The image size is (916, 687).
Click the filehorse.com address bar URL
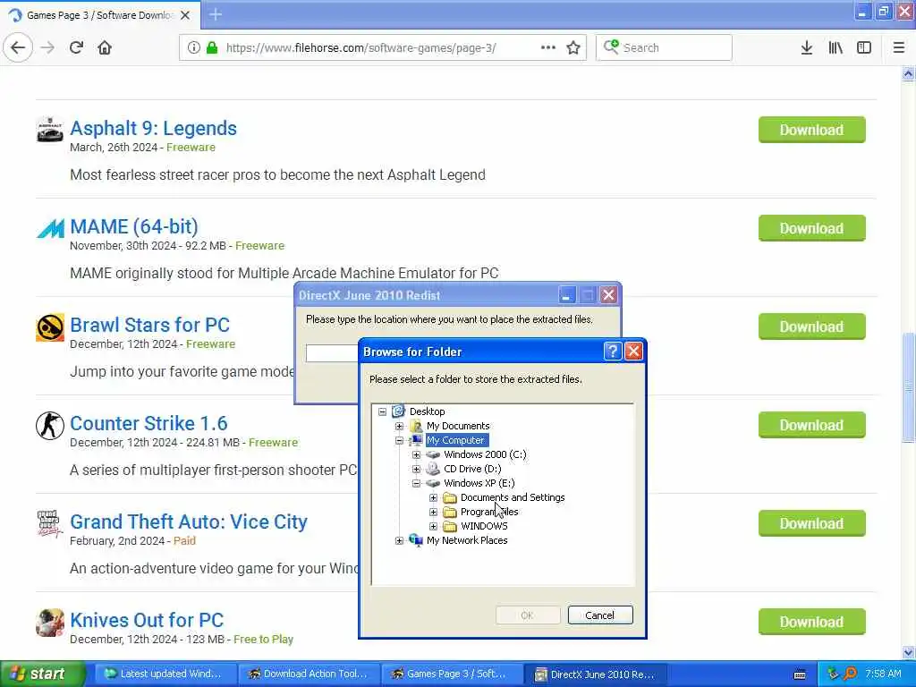click(x=360, y=48)
